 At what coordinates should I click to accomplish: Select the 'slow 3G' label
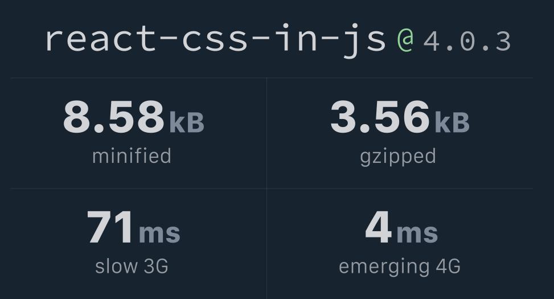click(132, 266)
